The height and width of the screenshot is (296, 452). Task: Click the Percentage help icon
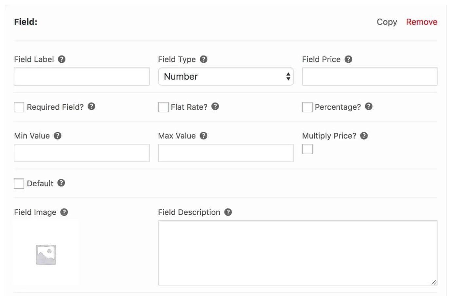(x=368, y=107)
